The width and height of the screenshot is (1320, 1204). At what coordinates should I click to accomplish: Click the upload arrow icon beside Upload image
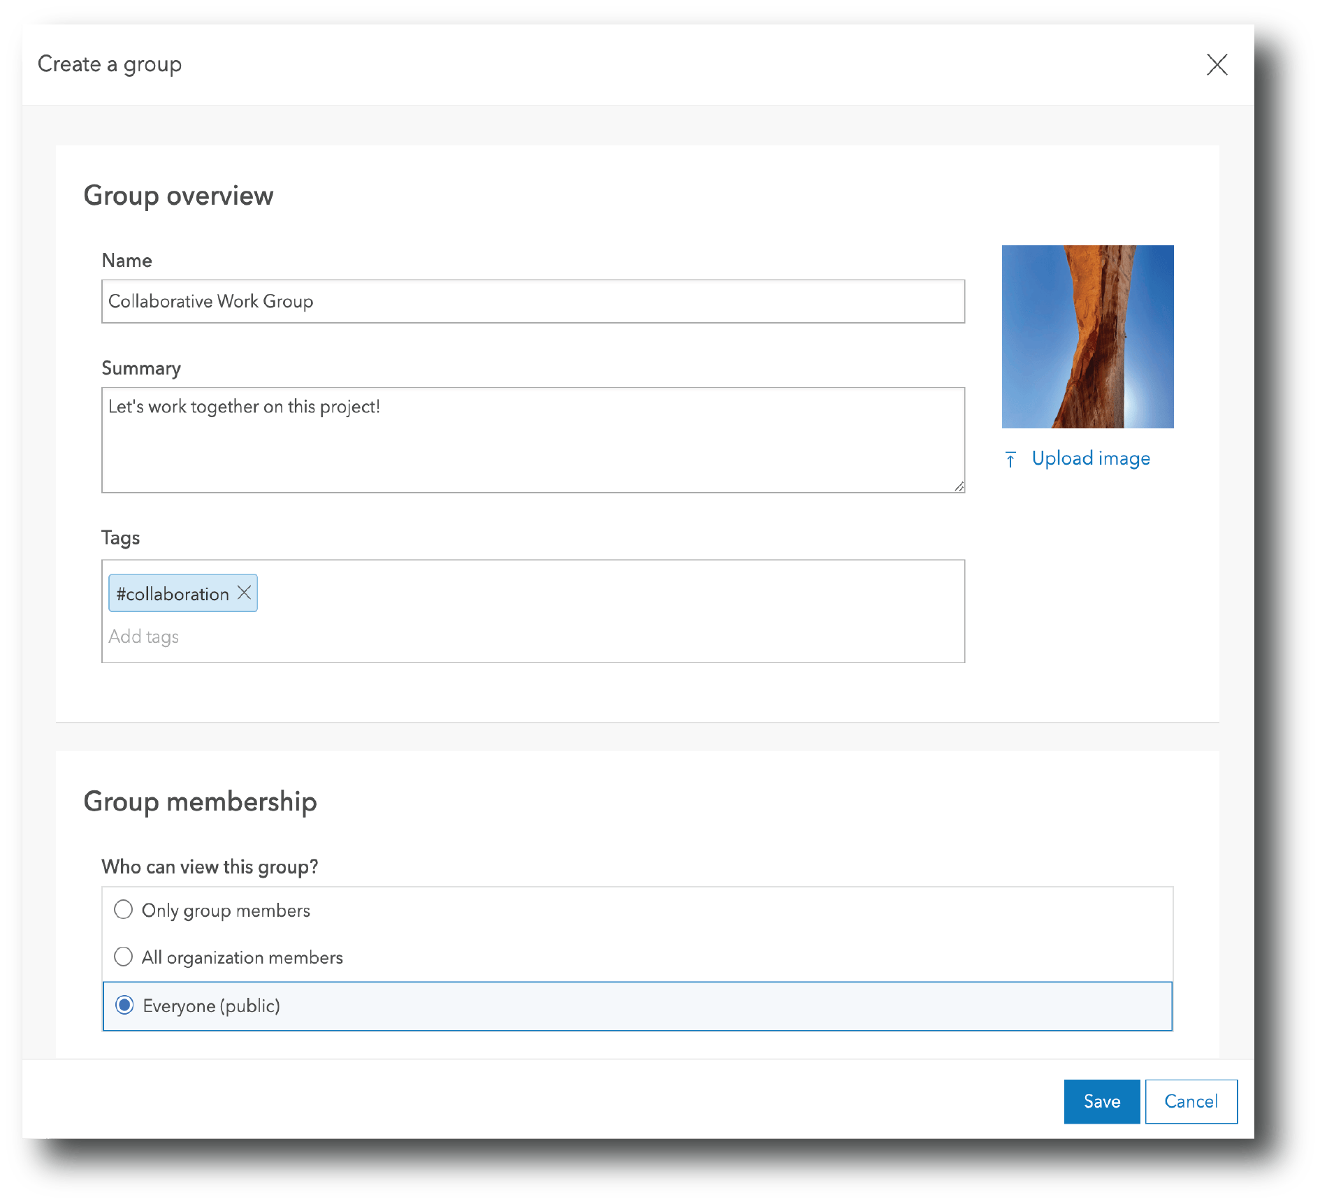[x=1013, y=458]
